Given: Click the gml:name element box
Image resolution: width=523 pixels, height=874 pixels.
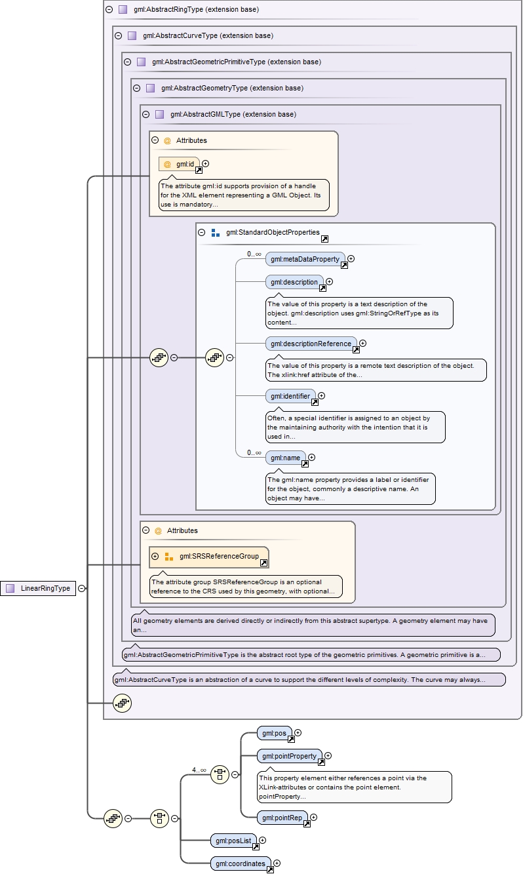Looking at the screenshot, I should tap(286, 458).
